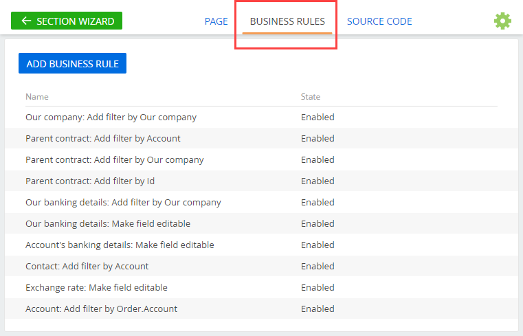Select Our banking details: Make field editable
This screenshot has width=523, height=336.
click(261, 224)
